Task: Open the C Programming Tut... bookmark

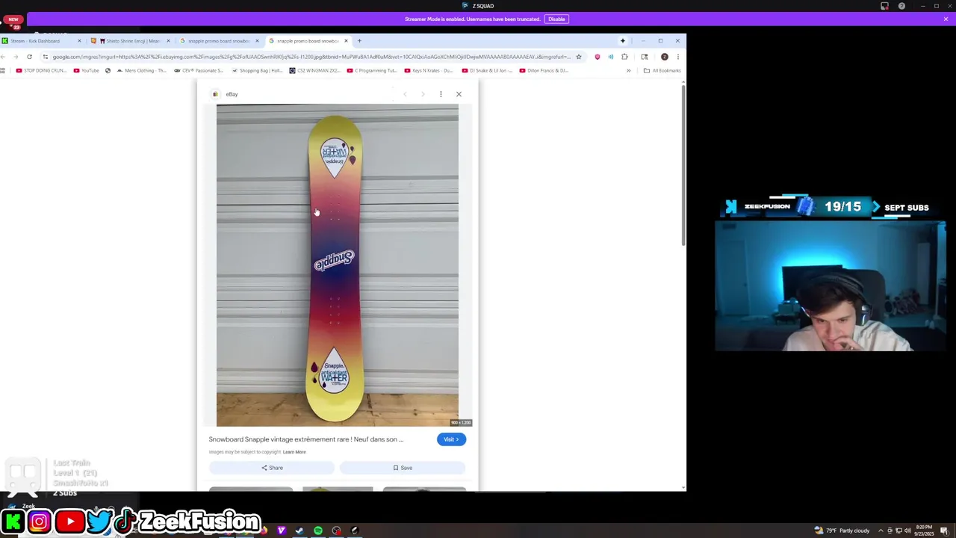Action: 371,71
